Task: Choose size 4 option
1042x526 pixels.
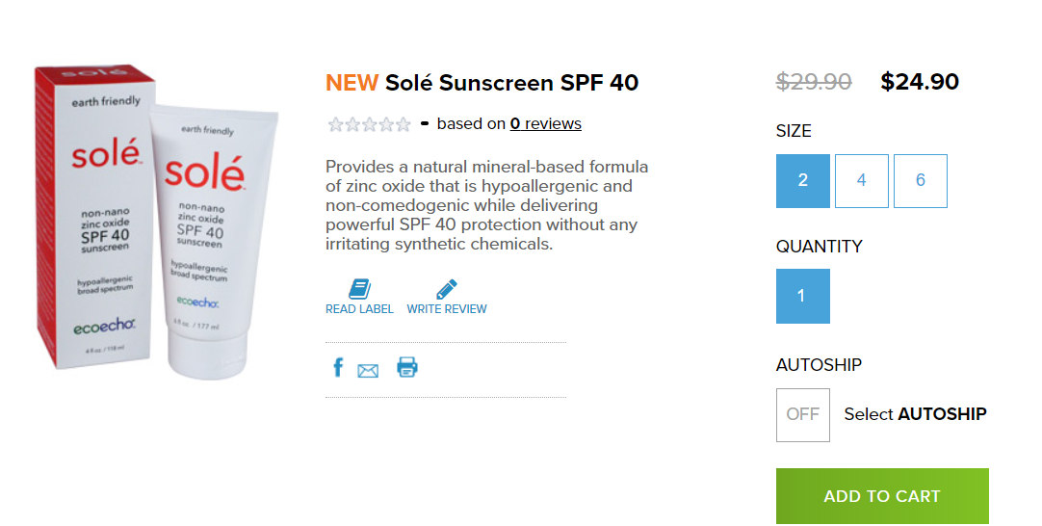Action: point(861,181)
